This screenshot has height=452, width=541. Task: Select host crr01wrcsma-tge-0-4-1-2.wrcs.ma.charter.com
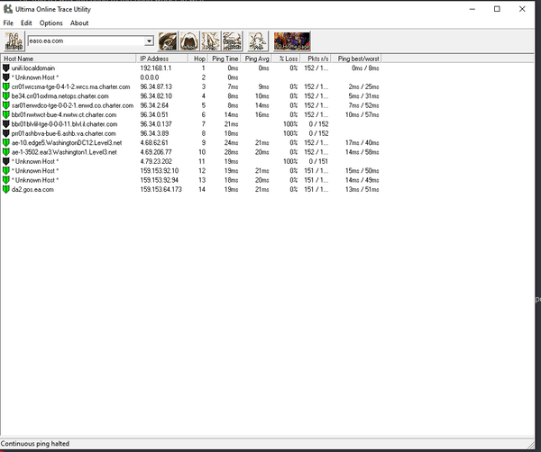click(70, 86)
